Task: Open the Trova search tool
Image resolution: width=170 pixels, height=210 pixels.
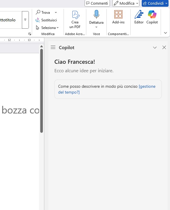Action: (x=43, y=13)
